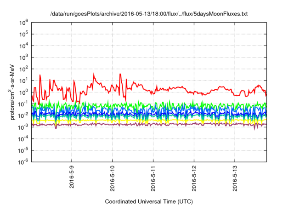Image resolution: width=294 pixels, height=206 pixels.
Task: Click the plot title file path text
Action: click(149, 14)
